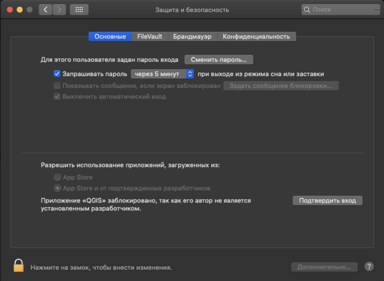Enable Показывать сообщение, если экран заблокирован checkbox

click(57, 86)
